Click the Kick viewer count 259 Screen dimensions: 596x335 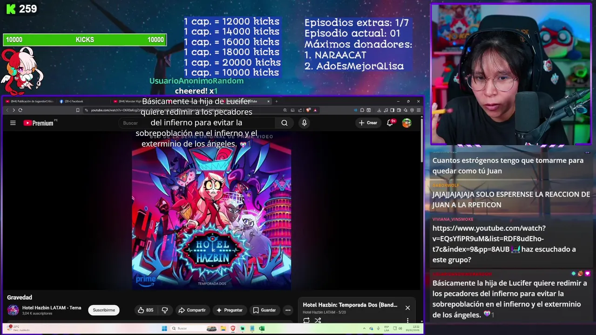[x=28, y=9]
